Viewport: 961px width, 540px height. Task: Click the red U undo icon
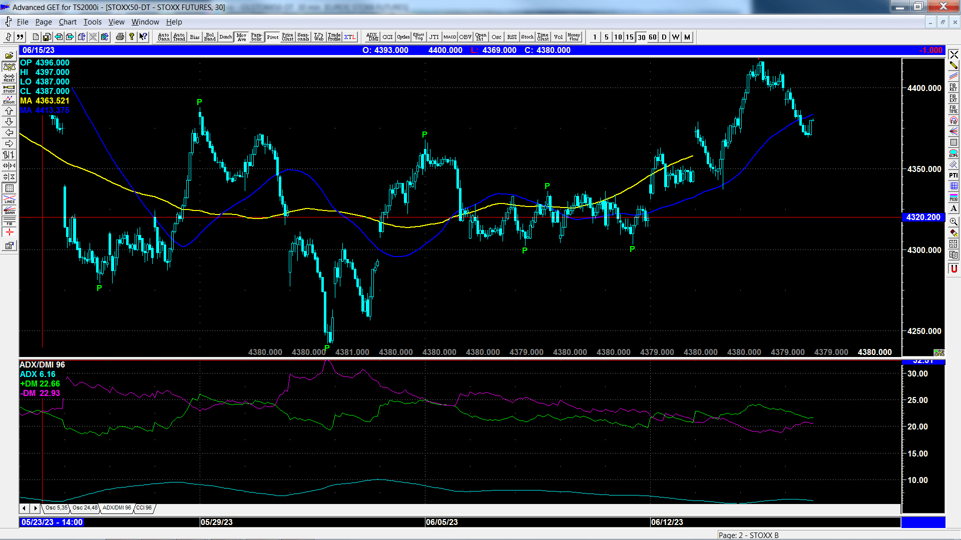click(953, 269)
